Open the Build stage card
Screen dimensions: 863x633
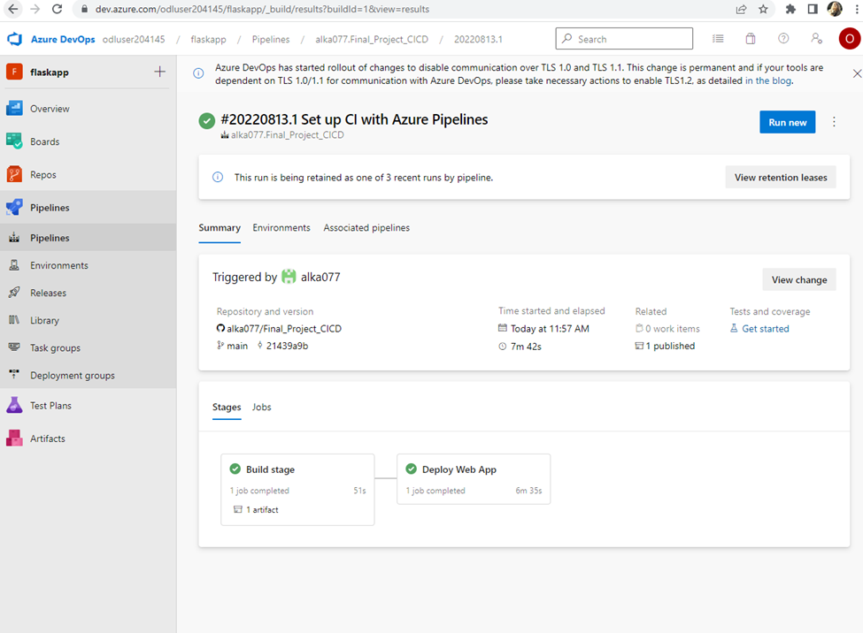coord(297,490)
